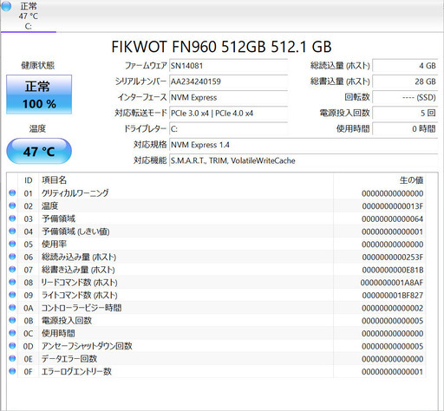
Task: Click raw value 0000000000064
Action: 393,219
